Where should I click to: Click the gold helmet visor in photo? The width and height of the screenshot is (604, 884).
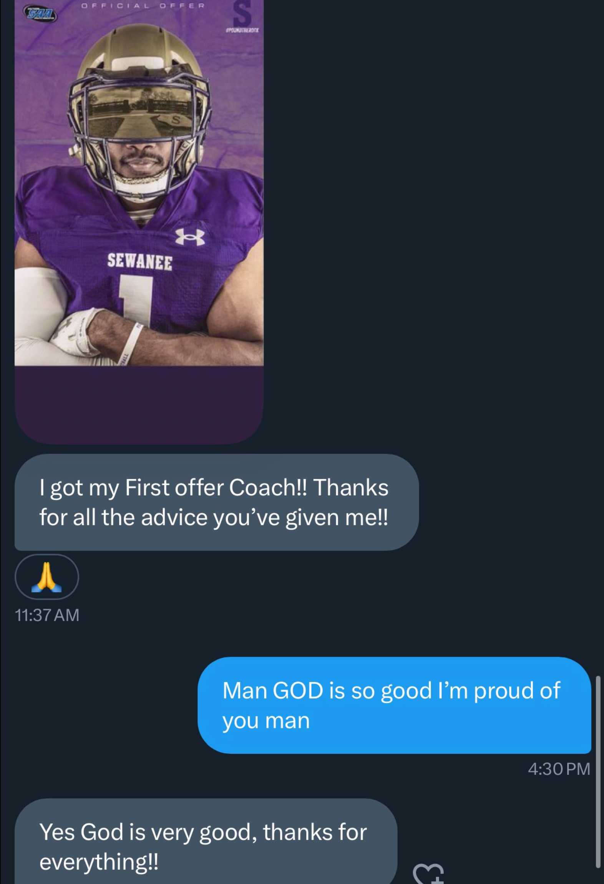(x=140, y=111)
